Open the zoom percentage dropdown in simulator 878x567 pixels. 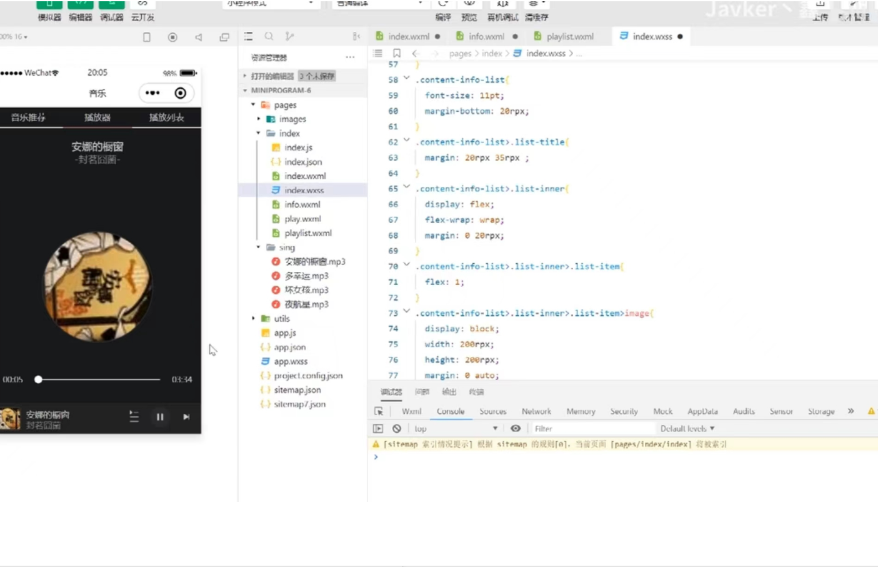click(x=14, y=37)
